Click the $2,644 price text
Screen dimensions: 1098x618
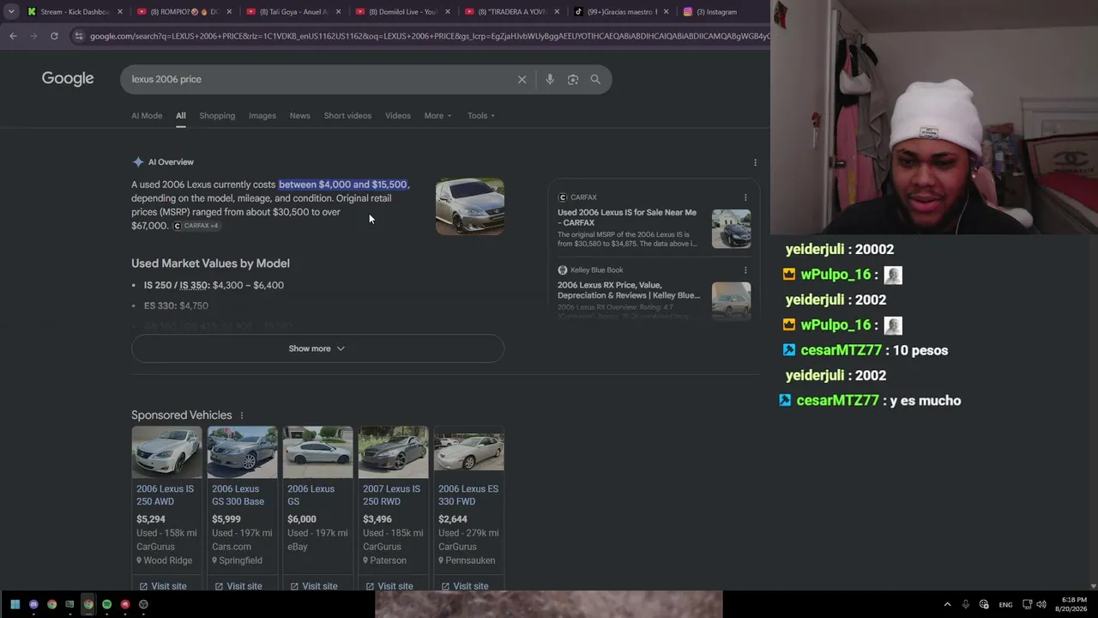point(453,519)
